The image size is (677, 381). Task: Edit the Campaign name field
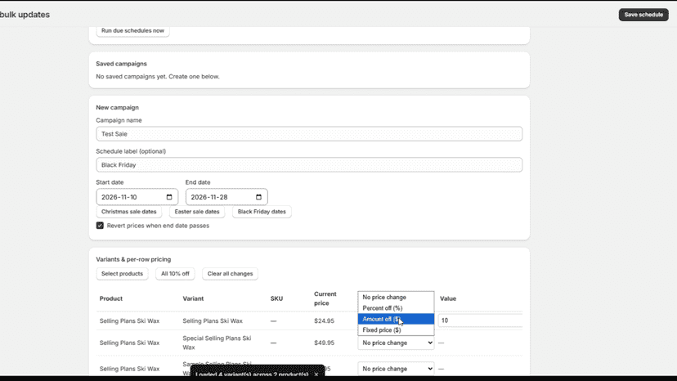[309, 134]
